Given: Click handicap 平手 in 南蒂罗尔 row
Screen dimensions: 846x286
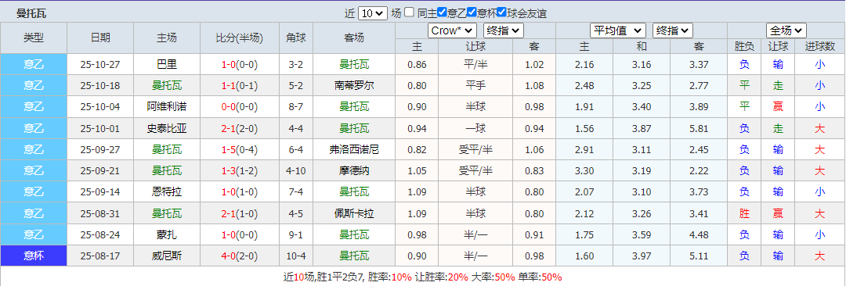Looking at the screenshot, I should (x=476, y=86).
